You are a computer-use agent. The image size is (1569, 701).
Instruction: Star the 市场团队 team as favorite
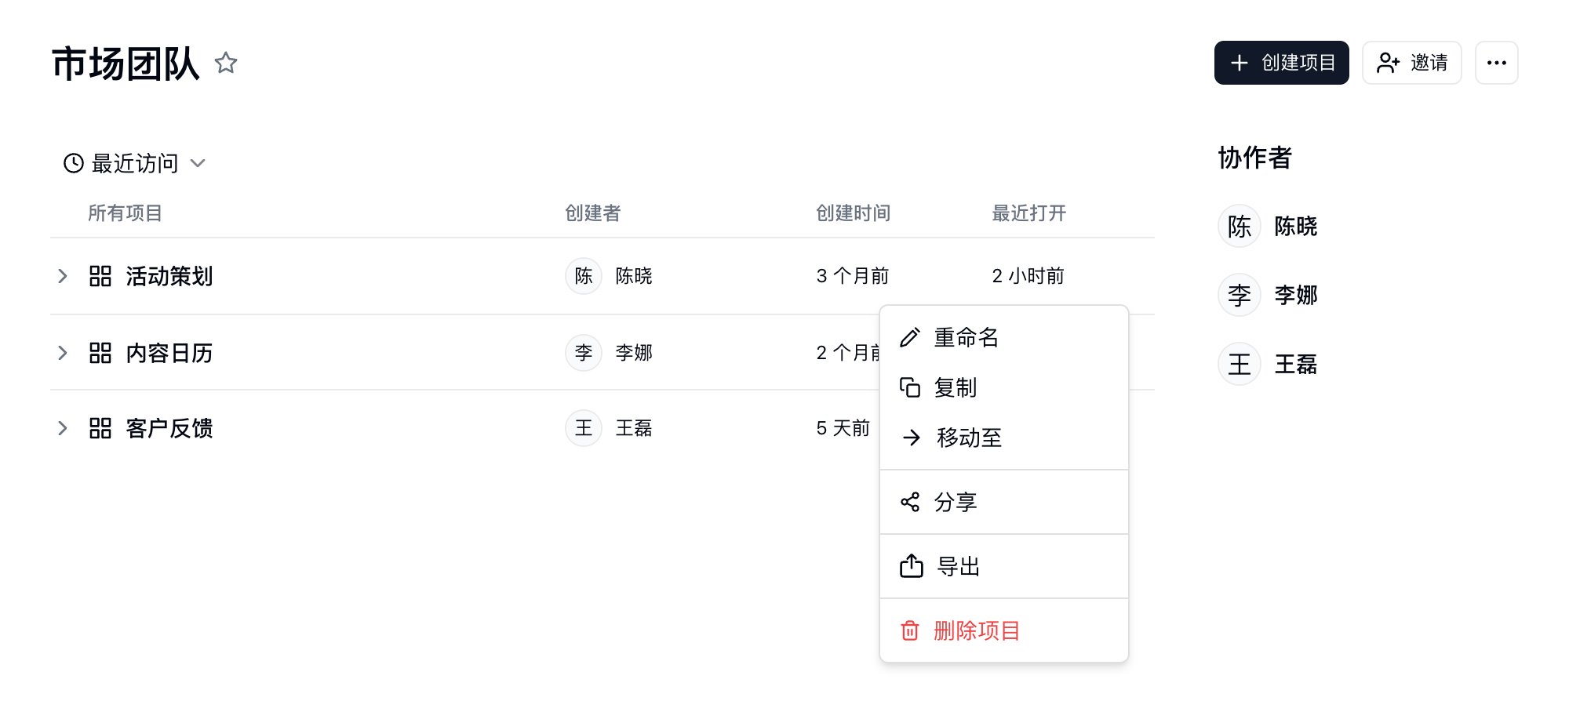(x=226, y=63)
